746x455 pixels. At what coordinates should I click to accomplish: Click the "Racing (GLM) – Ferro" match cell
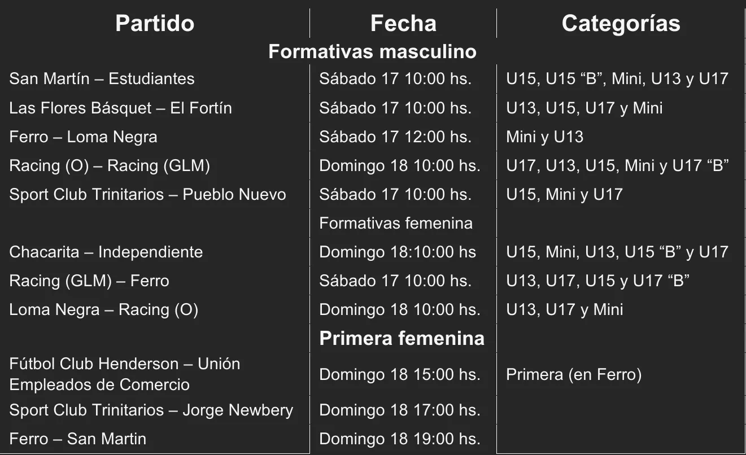click(x=89, y=281)
